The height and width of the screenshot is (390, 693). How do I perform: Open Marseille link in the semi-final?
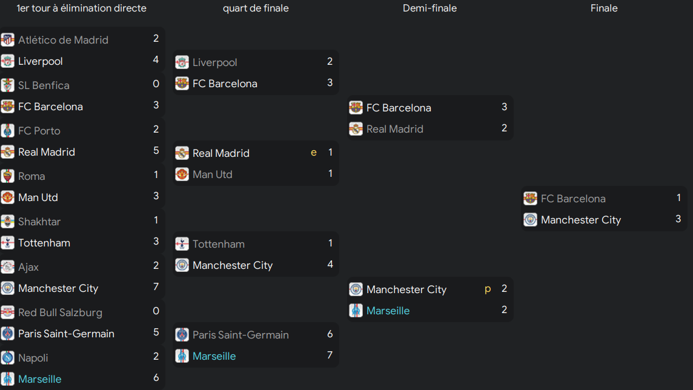pos(388,311)
